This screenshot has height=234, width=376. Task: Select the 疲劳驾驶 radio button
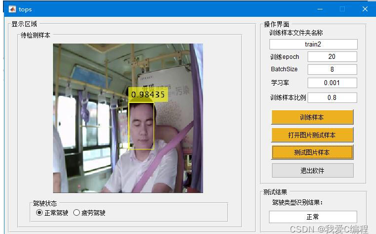click(76, 213)
